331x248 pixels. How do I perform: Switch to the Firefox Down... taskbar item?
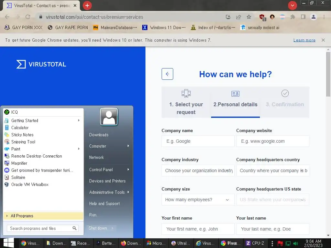coord(131,243)
